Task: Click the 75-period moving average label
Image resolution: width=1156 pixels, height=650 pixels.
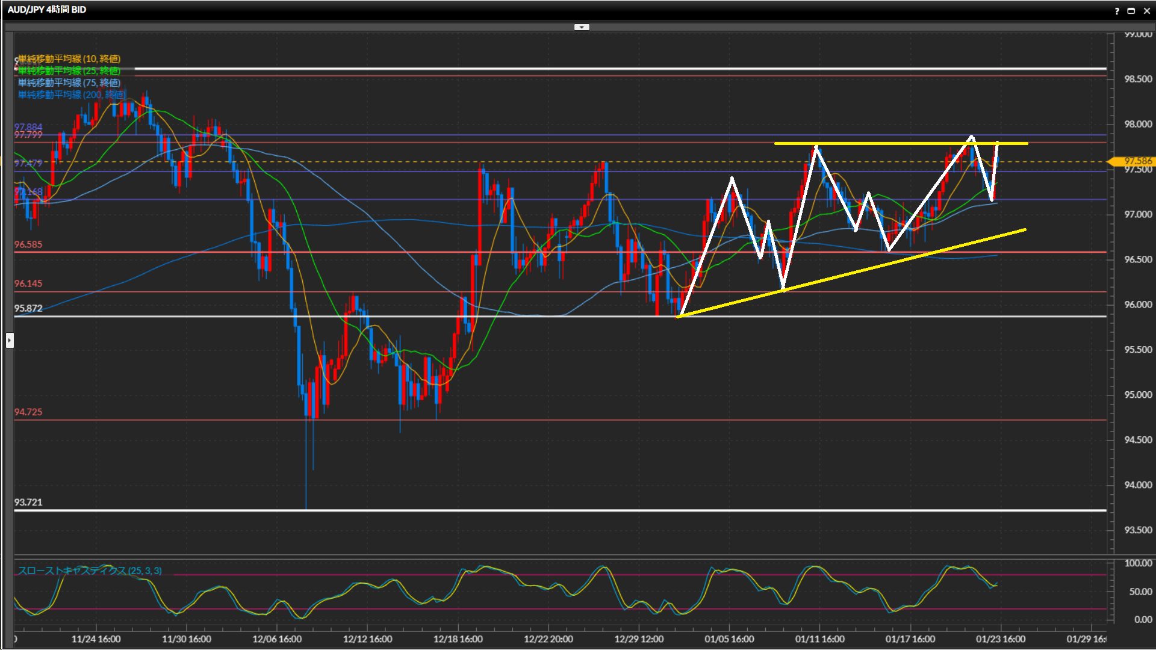Action: coord(69,82)
